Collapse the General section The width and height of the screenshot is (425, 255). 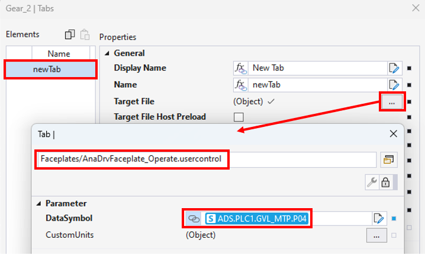click(107, 53)
